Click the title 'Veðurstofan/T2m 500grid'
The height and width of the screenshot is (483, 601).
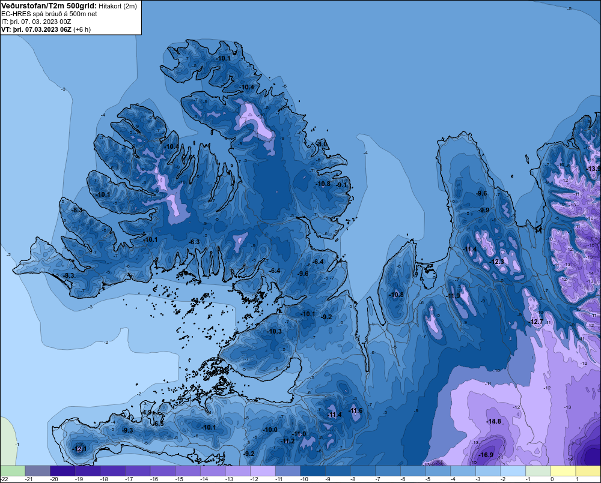coord(49,6)
